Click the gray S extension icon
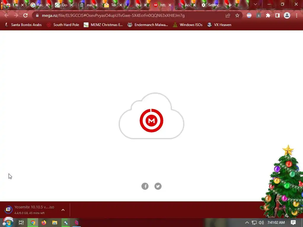The image size is (303, 227). (259, 16)
